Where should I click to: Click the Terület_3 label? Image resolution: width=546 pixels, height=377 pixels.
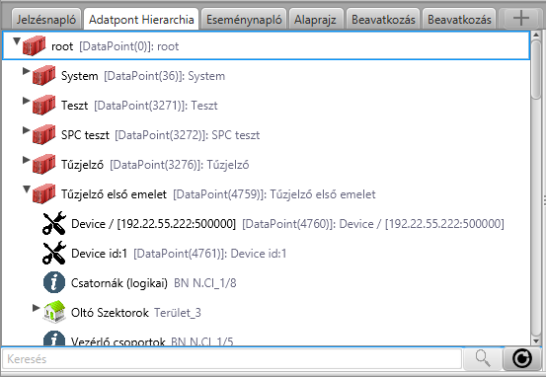(x=178, y=313)
